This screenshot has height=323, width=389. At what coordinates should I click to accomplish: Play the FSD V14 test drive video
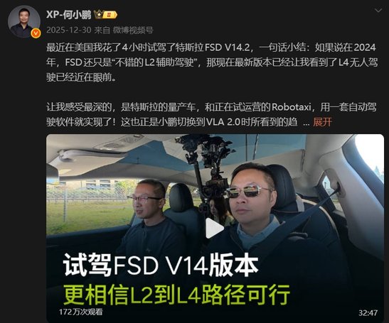click(215, 228)
